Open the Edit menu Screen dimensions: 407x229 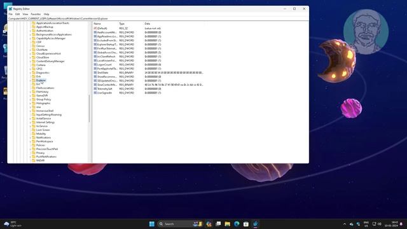click(17, 14)
